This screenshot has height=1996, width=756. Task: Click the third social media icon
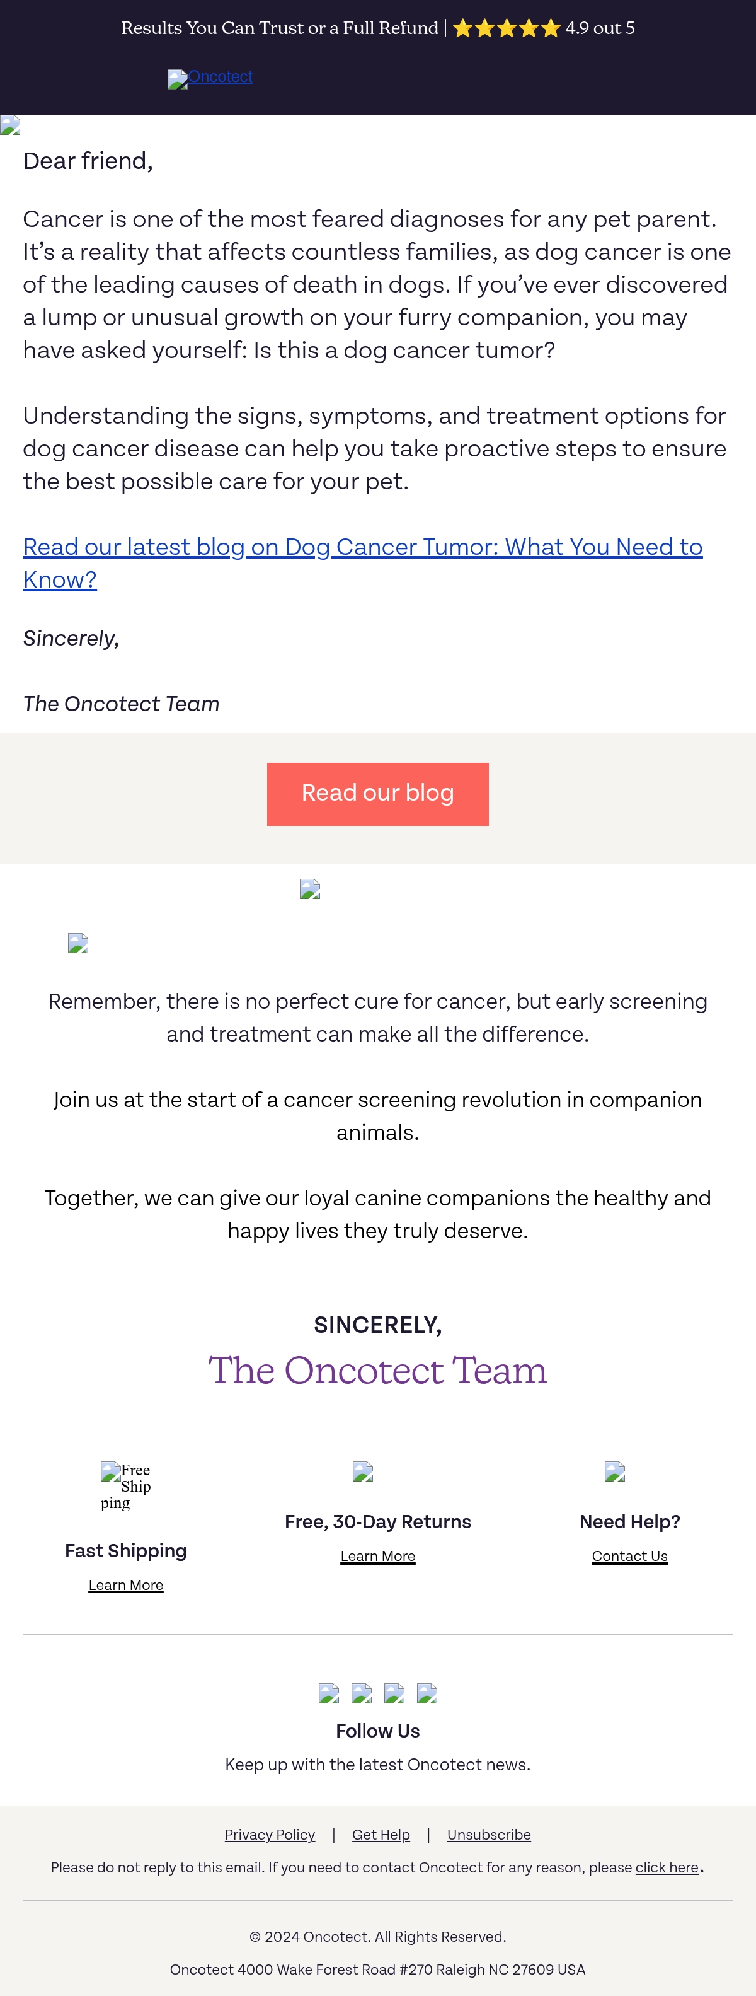(394, 1693)
